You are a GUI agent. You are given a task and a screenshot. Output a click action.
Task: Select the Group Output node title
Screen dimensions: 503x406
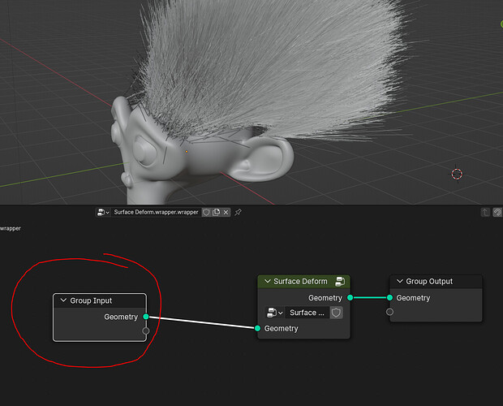pos(429,282)
